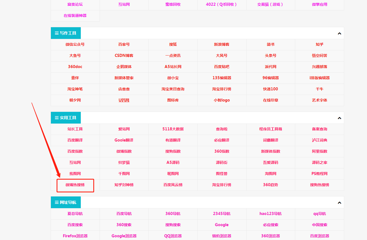The width and height of the screenshot is (367, 240).
Task: Click the hamburger icon beside 写作工具
Action: 57,33
